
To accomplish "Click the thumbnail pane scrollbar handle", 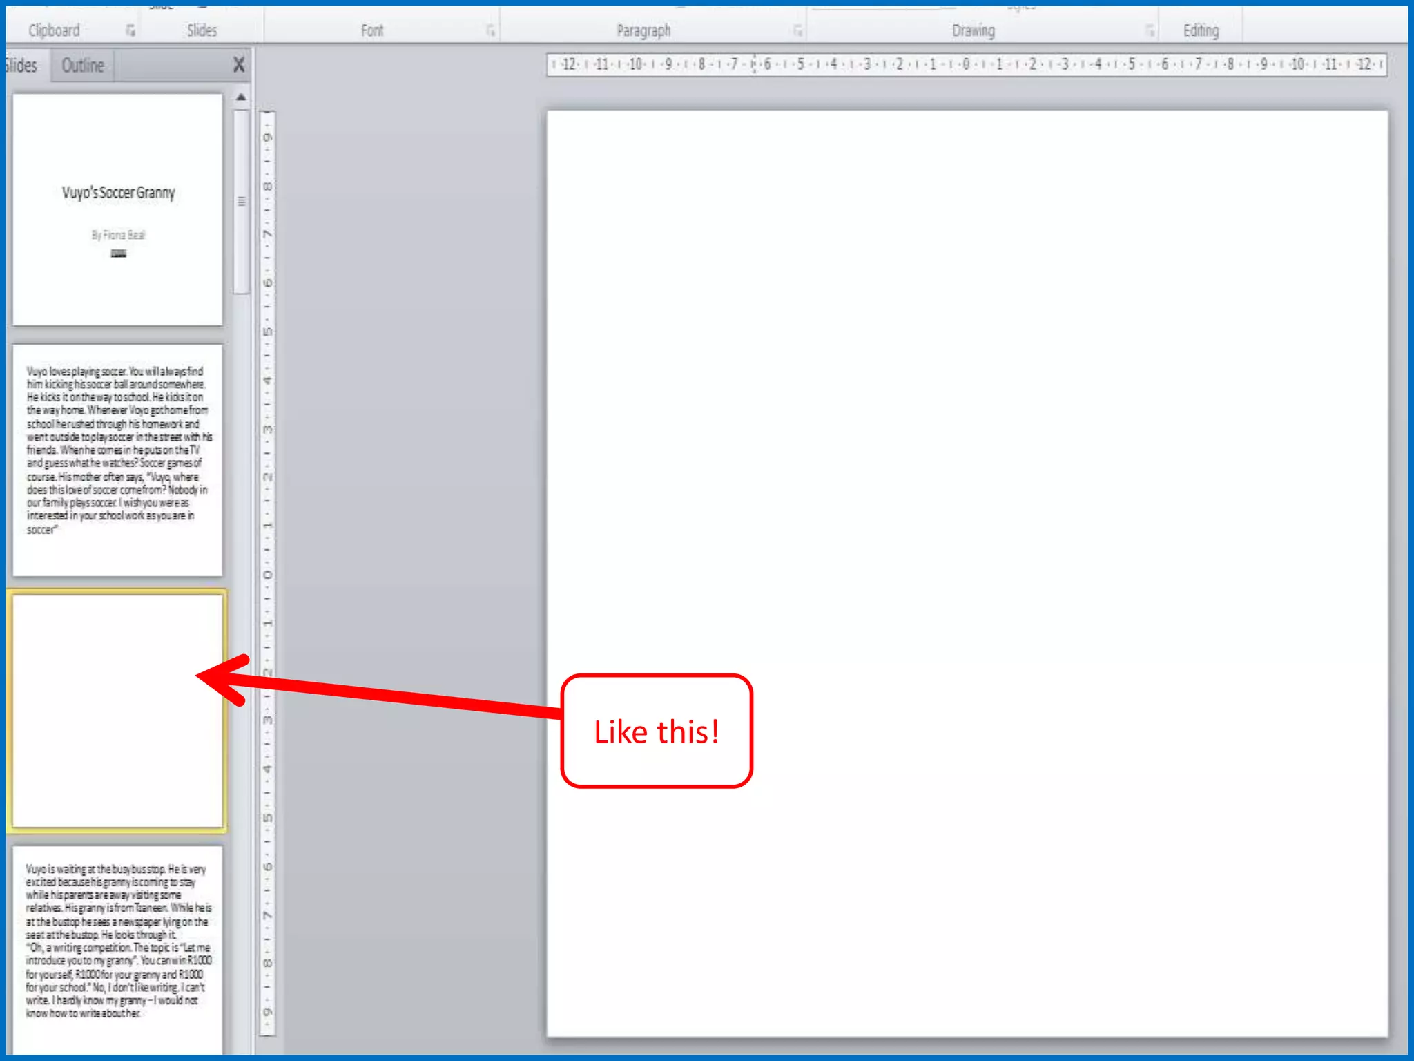I will pos(241,202).
